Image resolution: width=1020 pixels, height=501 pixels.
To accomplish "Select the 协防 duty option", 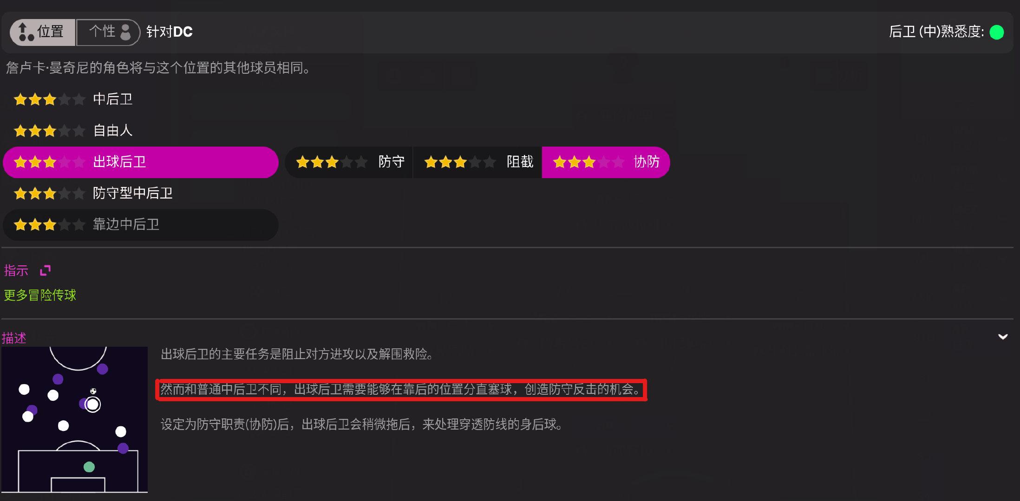I will tap(606, 162).
